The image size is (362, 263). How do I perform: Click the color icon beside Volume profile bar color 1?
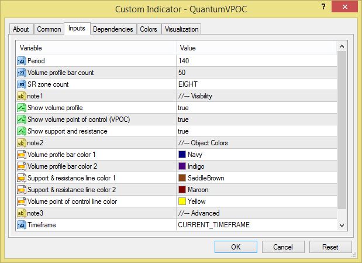(x=22, y=155)
